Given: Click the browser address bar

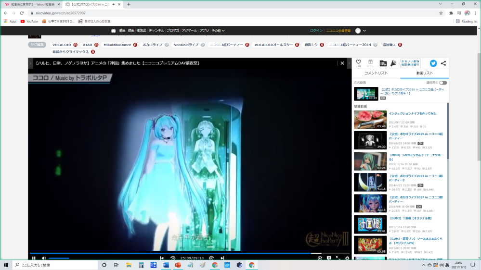Looking at the screenshot, I should [x=233, y=13].
